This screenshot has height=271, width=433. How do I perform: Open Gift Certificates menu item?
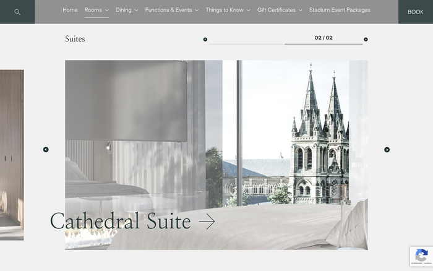(277, 10)
